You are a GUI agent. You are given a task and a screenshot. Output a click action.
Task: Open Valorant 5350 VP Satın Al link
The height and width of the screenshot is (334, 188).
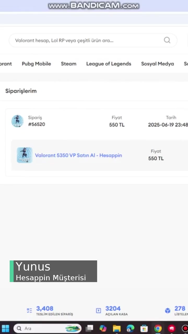pyautogui.click(x=78, y=155)
